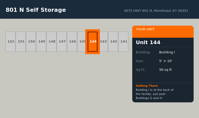Screen dimensions: 199x118
Task: Pick unit 146 in Building I
Action: (72, 42)
